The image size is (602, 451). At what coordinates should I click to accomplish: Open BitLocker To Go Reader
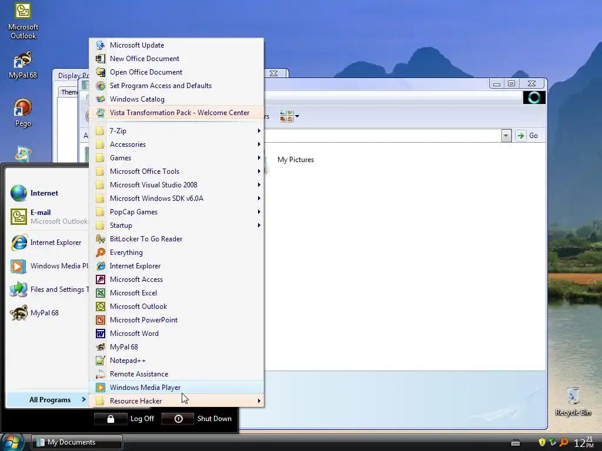click(176, 239)
